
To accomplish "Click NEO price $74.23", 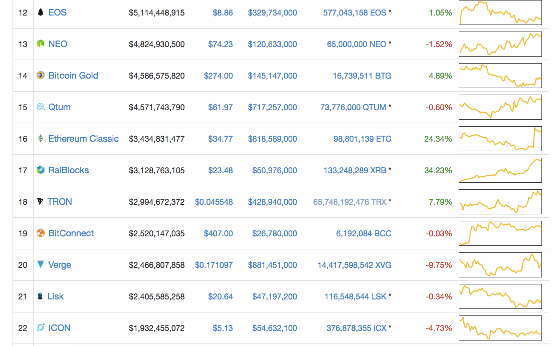I will [x=221, y=44].
